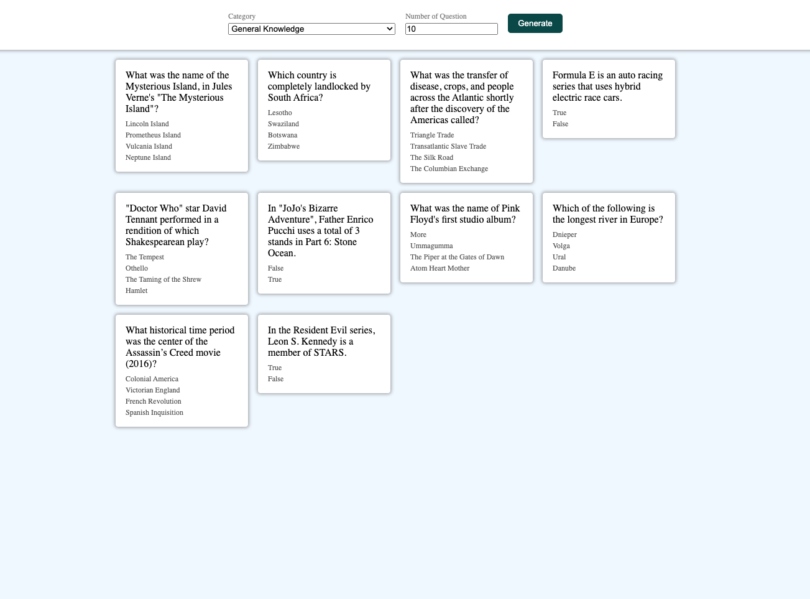810x599 pixels.
Task: Pick "Othello" for the Shakespeare question
Action: pyautogui.click(x=136, y=268)
